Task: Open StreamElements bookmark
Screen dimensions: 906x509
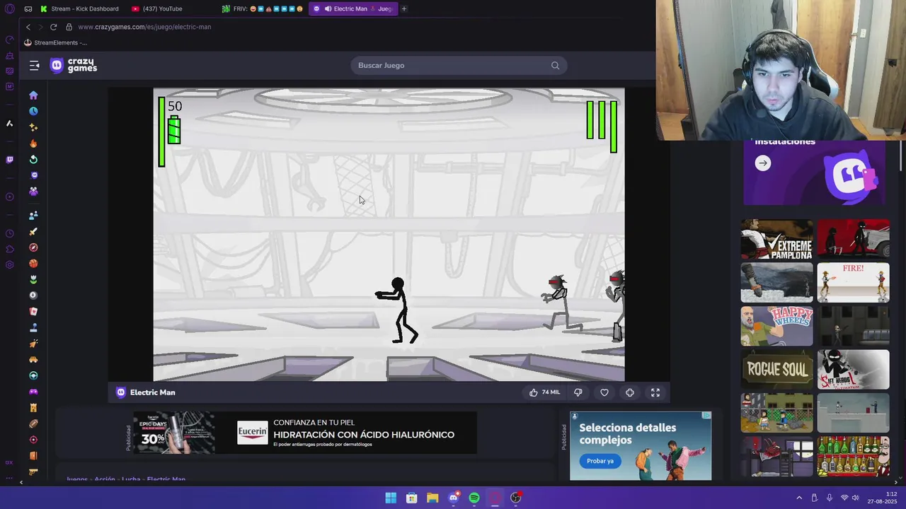Action: (55, 42)
